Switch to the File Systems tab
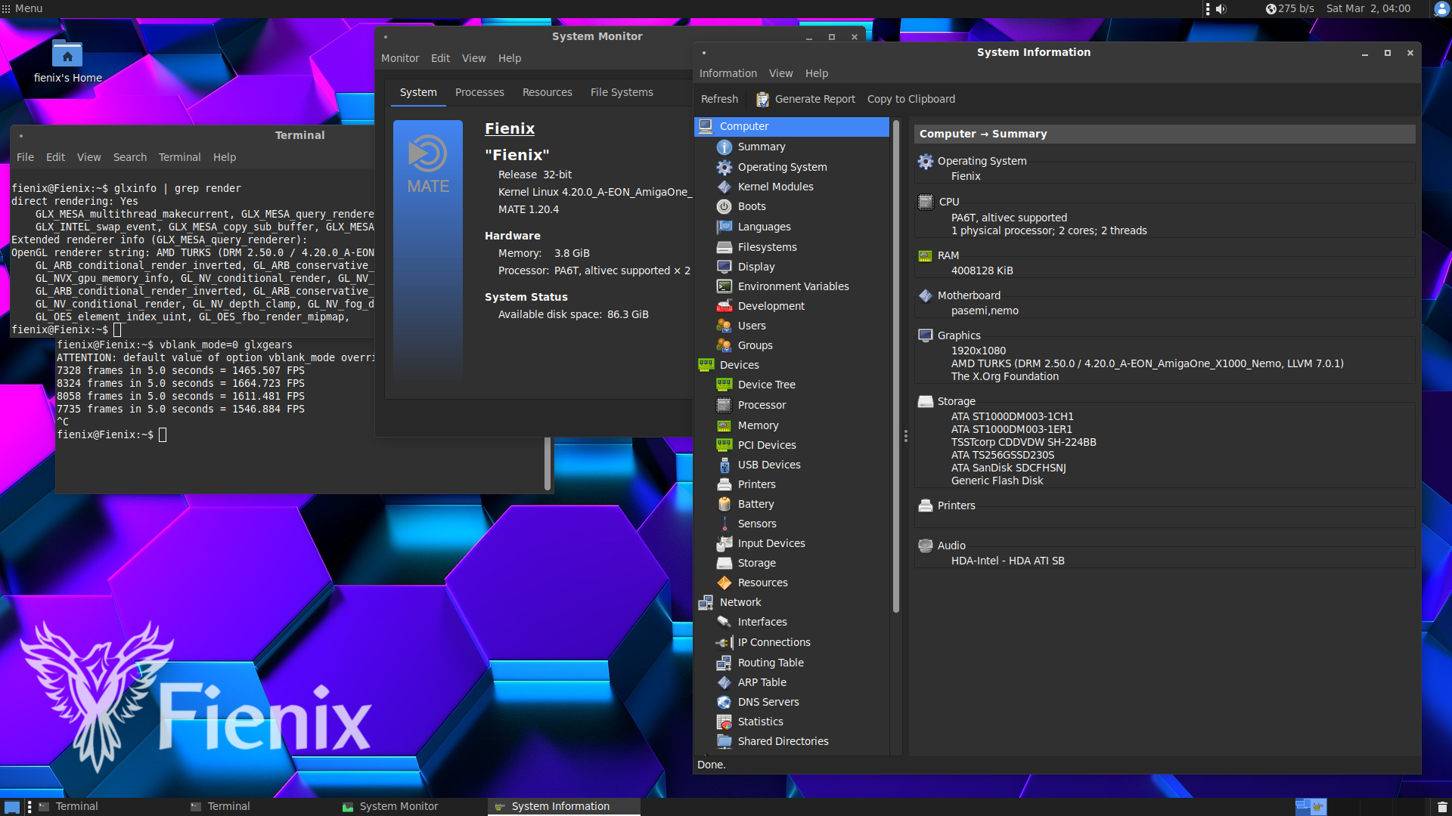This screenshot has height=816, width=1452. [x=621, y=92]
